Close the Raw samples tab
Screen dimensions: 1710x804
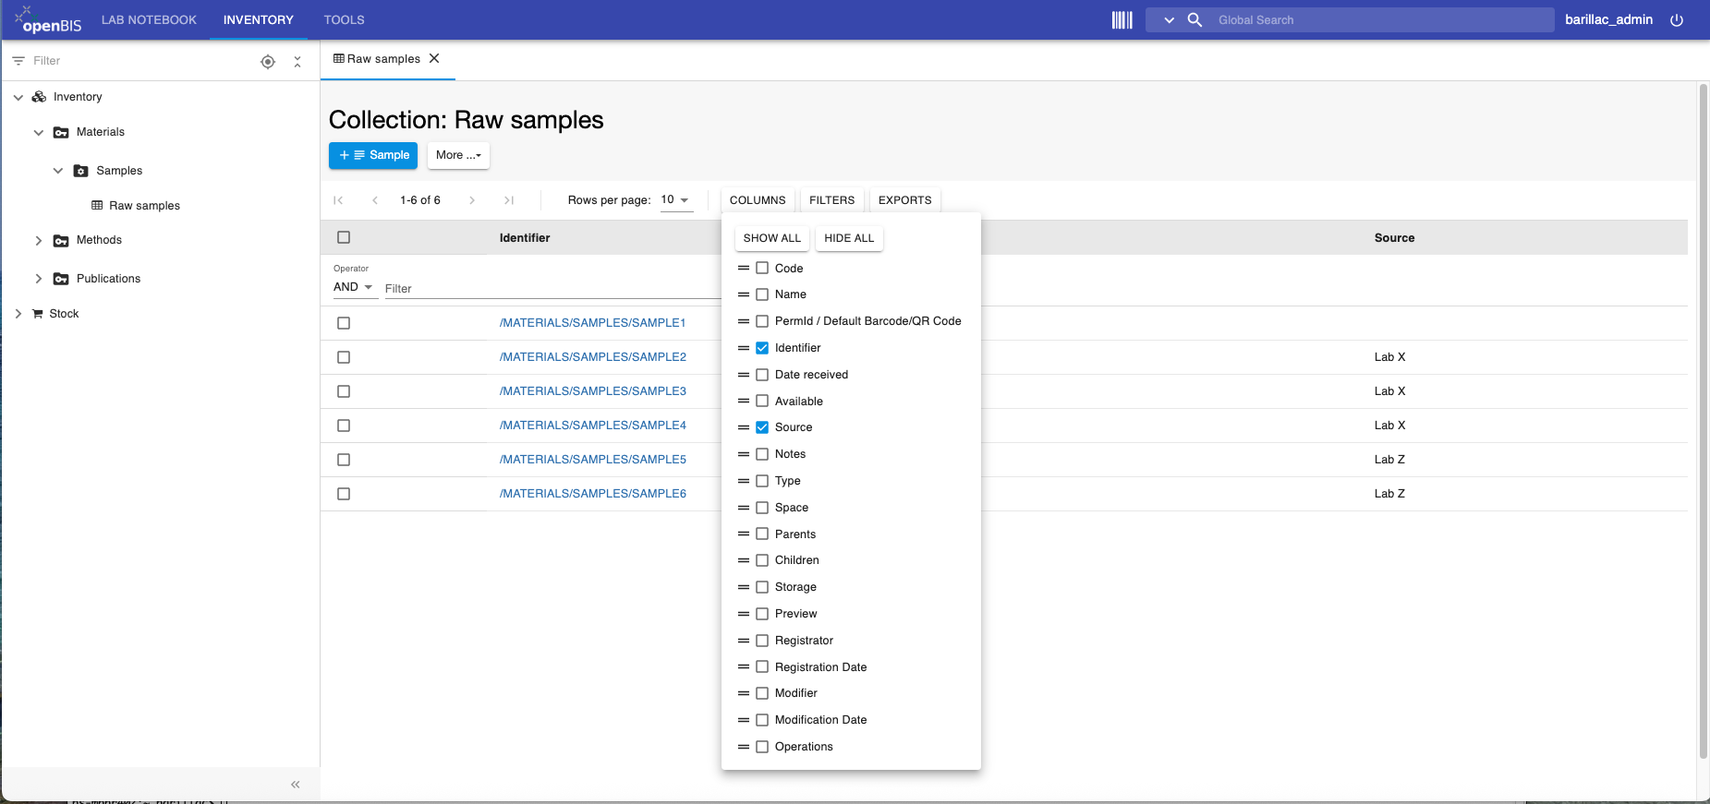point(434,58)
